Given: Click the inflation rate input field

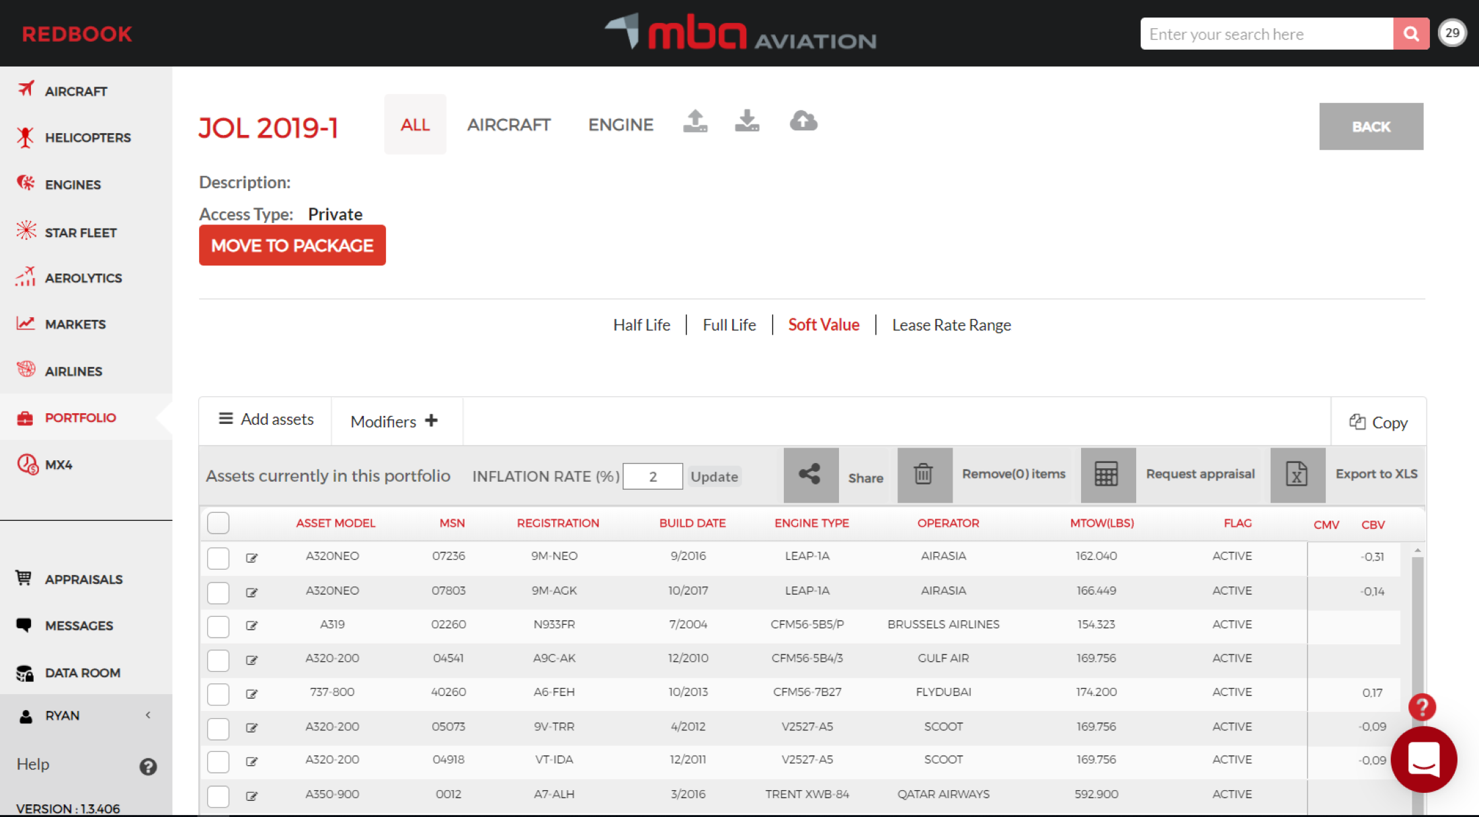Looking at the screenshot, I should click(652, 476).
